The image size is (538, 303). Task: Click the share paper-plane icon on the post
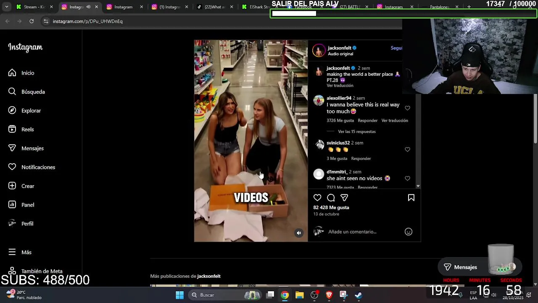point(344,198)
